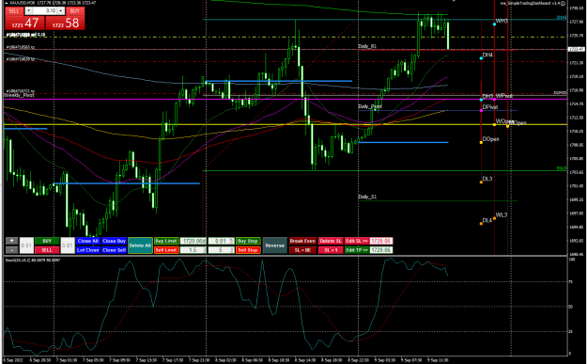Click the Close Sell button
This screenshot has height=364, width=587.
115,250
